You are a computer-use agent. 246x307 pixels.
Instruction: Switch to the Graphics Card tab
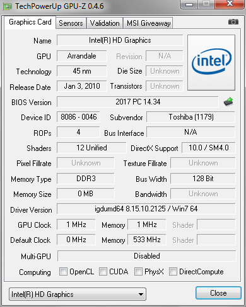pyautogui.click(x=30, y=22)
